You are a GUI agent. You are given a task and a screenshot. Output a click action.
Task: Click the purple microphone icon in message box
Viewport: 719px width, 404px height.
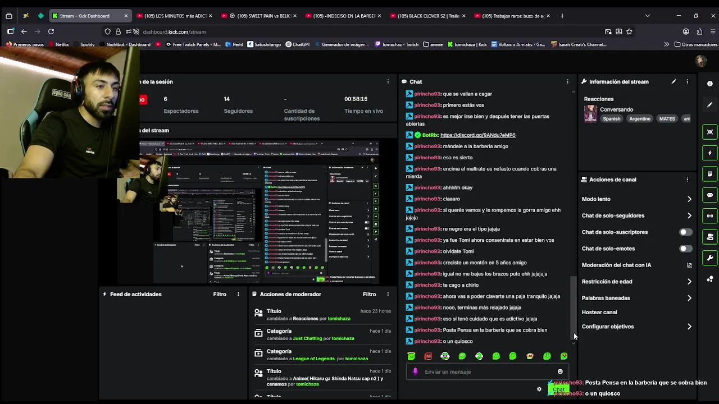click(415, 371)
